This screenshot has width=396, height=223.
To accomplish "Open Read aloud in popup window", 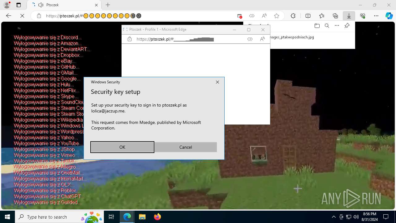I will coord(262,39).
